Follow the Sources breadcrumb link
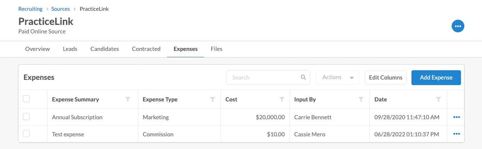 (61, 9)
